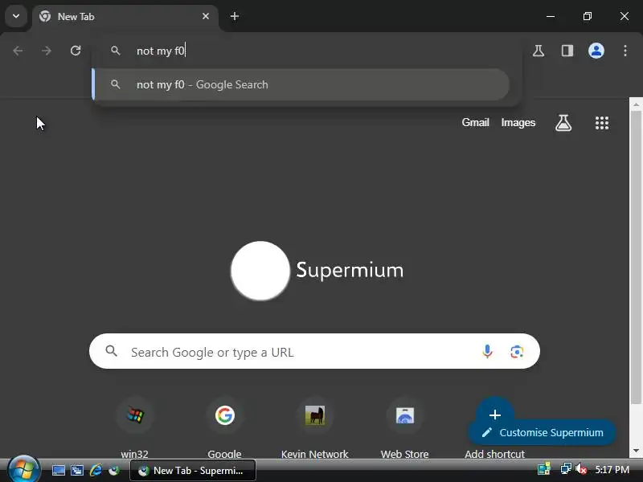Open the three-dot browser menu
The image size is (643, 482).
625,51
